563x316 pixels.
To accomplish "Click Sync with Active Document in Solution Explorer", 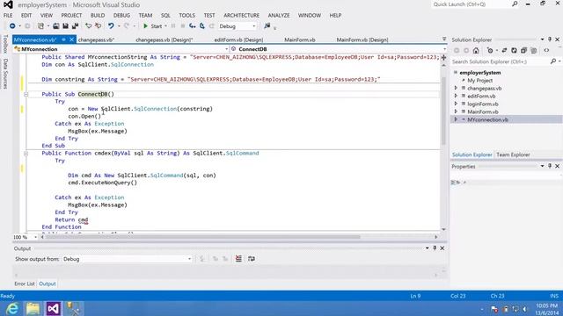I will pyautogui.click(x=504, y=51).
